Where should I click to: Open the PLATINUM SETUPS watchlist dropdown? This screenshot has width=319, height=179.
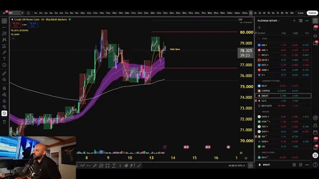click(x=269, y=21)
